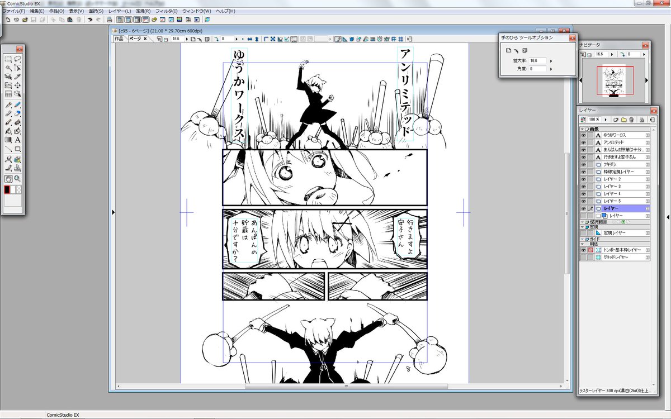The width and height of the screenshot is (671, 419).
Task: Hide the レイヤー 5 layer
Action: point(583,201)
